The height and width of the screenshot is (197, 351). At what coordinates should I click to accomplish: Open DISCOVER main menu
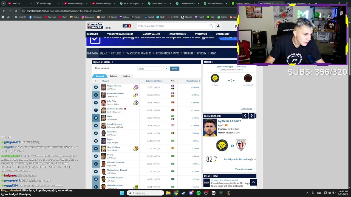pyautogui.click(x=92, y=34)
